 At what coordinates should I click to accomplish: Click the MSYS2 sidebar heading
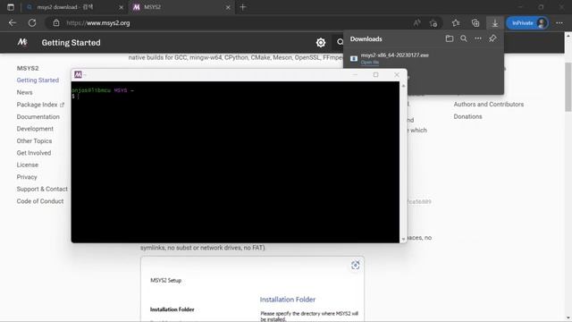tap(28, 68)
